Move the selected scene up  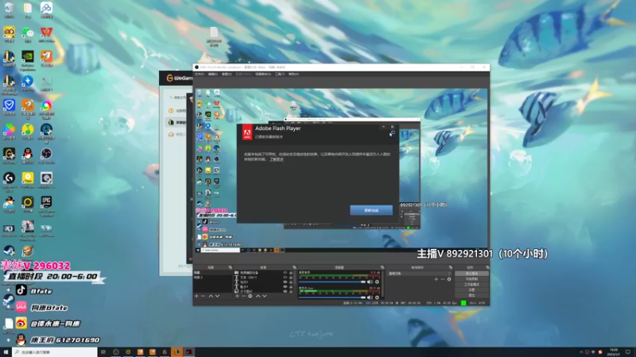tap(211, 296)
